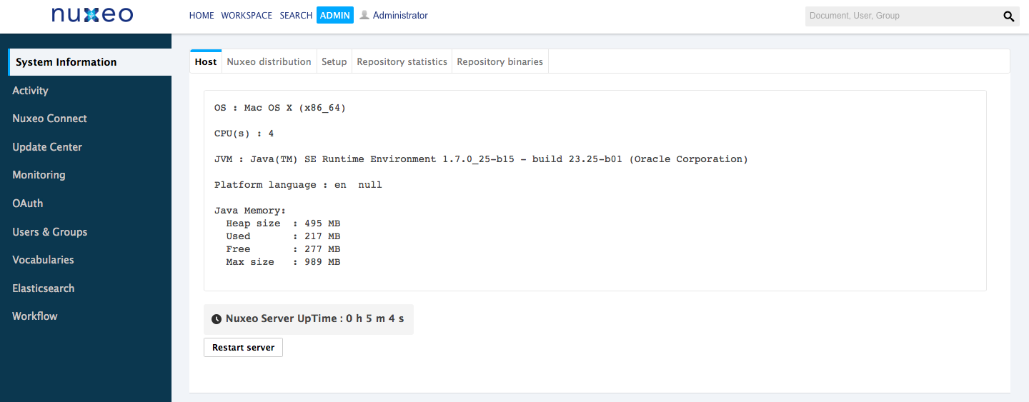Click the Nuxeo Server UpTime text

(315, 318)
